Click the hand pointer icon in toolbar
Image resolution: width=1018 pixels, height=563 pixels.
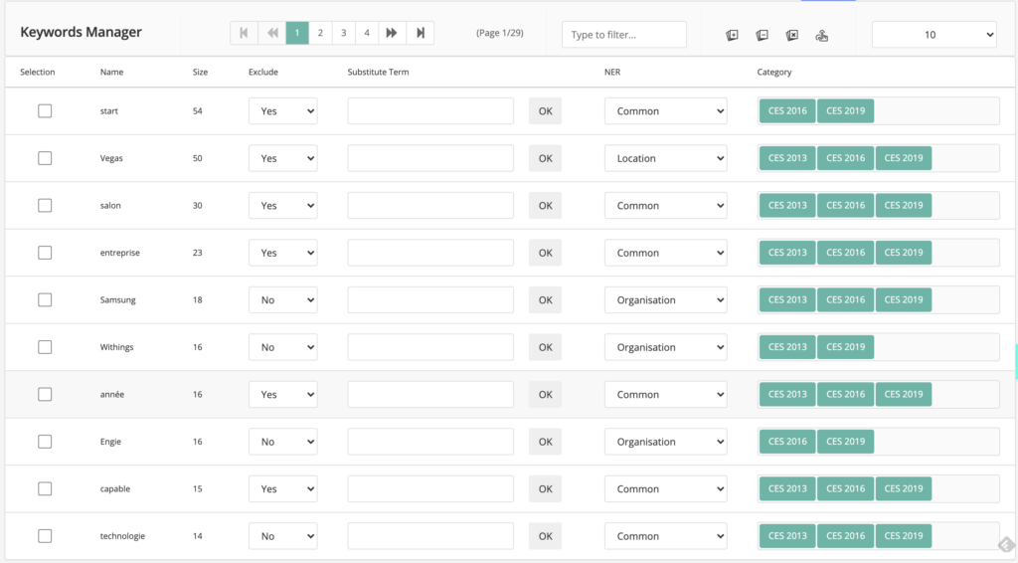coord(821,35)
